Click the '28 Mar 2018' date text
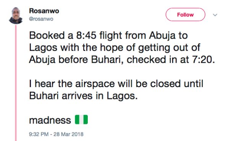The width and height of the screenshot is (229, 141). pos(68,134)
